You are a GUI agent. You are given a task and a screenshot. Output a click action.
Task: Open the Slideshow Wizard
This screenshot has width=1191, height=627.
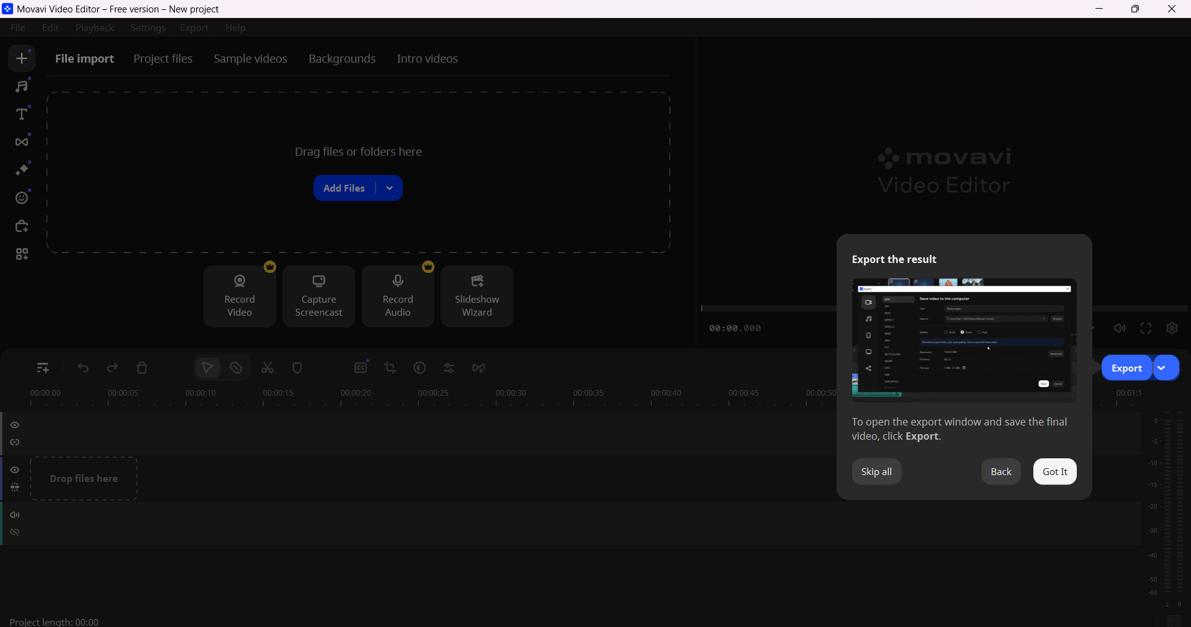(x=477, y=296)
